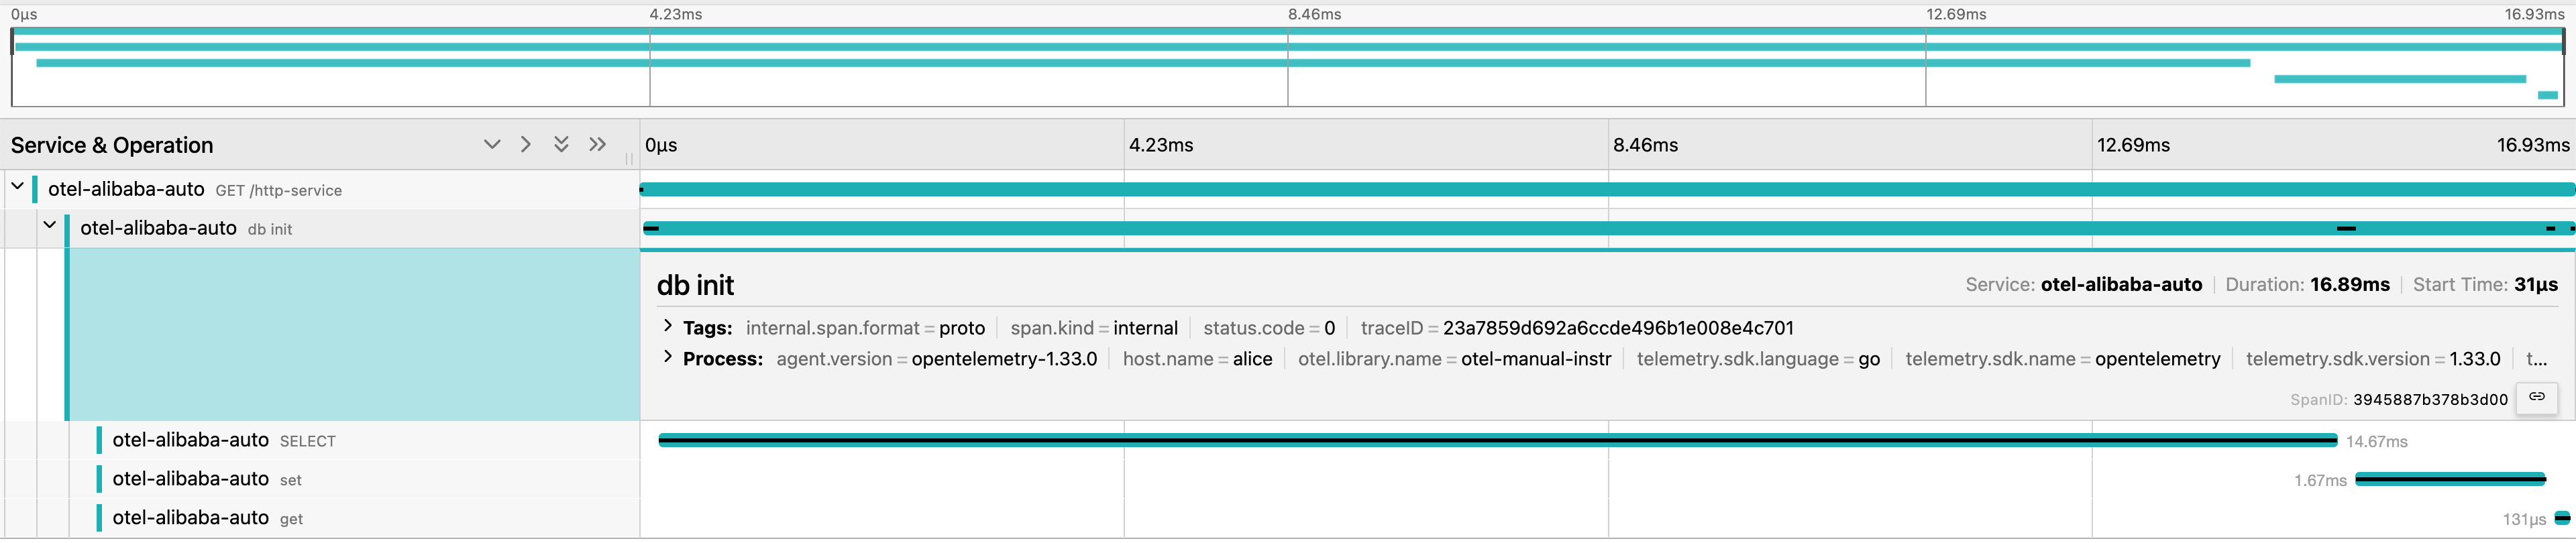Click the set span's 1.67ms timeline bar

[2449, 480]
